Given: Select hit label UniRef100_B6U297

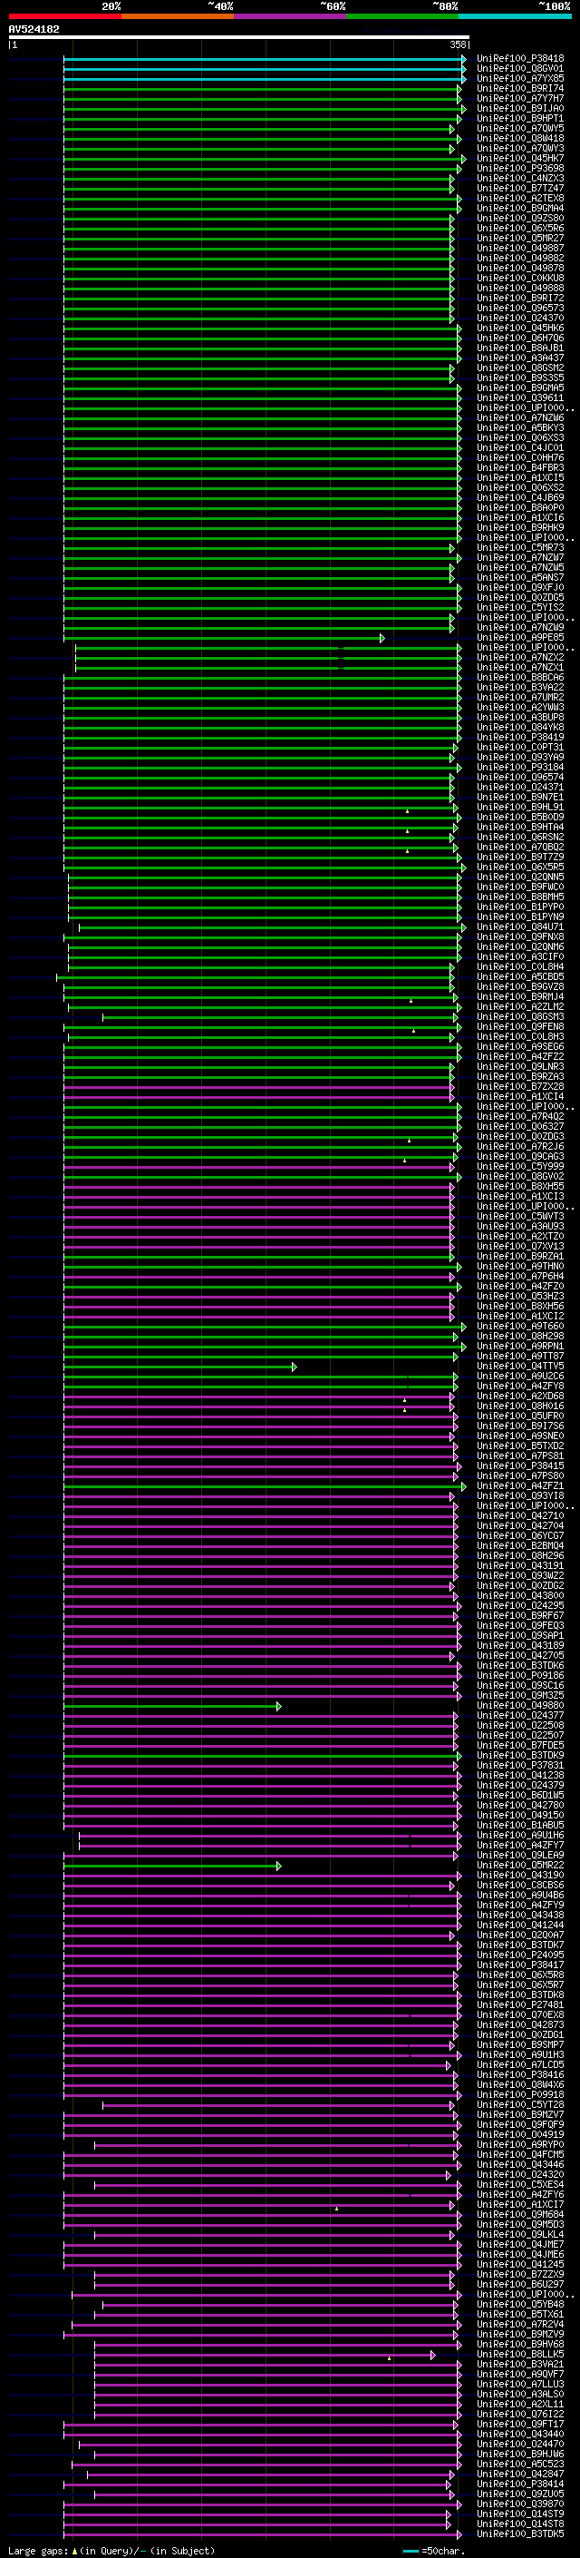Looking at the screenshot, I should tap(519, 2285).
